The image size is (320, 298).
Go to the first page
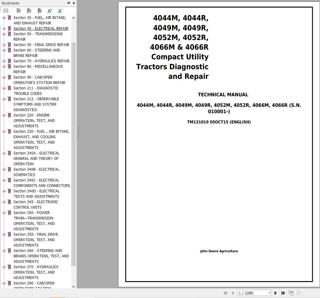(225, 293)
